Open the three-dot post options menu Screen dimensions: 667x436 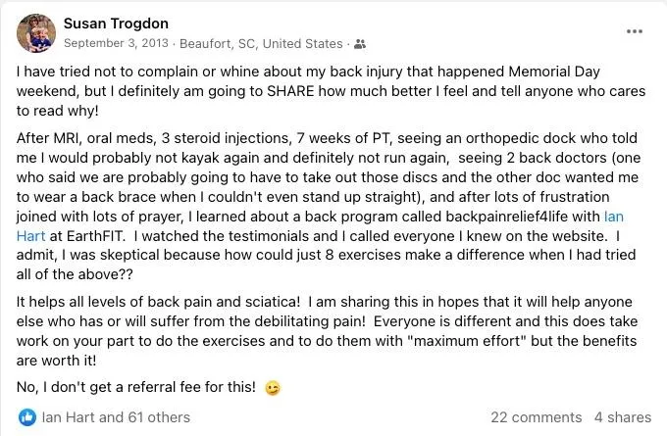point(635,31)
